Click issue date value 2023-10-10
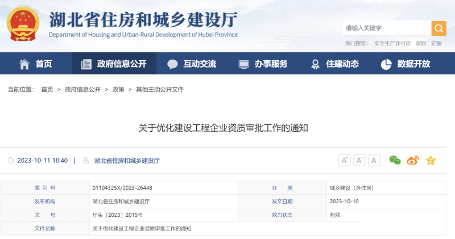The image size is (455, 239). 344,202
